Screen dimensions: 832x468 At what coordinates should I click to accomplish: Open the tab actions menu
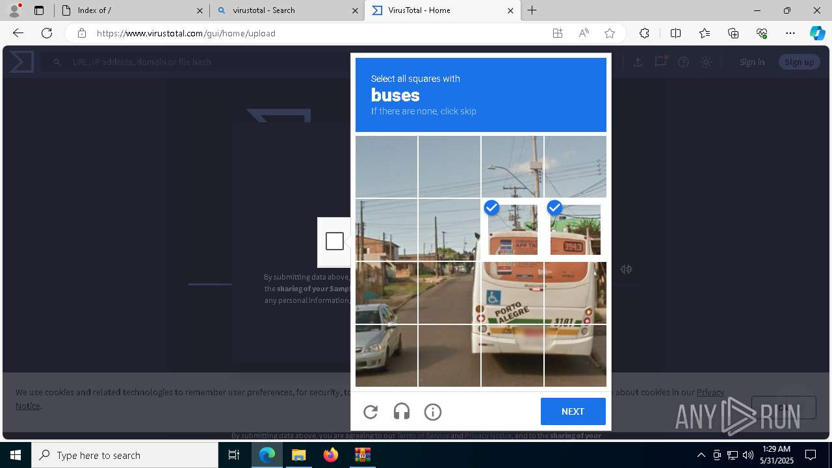point(39,10)
